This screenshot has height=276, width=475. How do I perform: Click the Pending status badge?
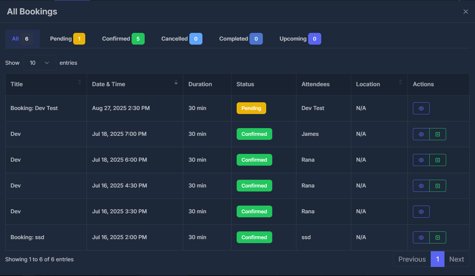(251, 108)
